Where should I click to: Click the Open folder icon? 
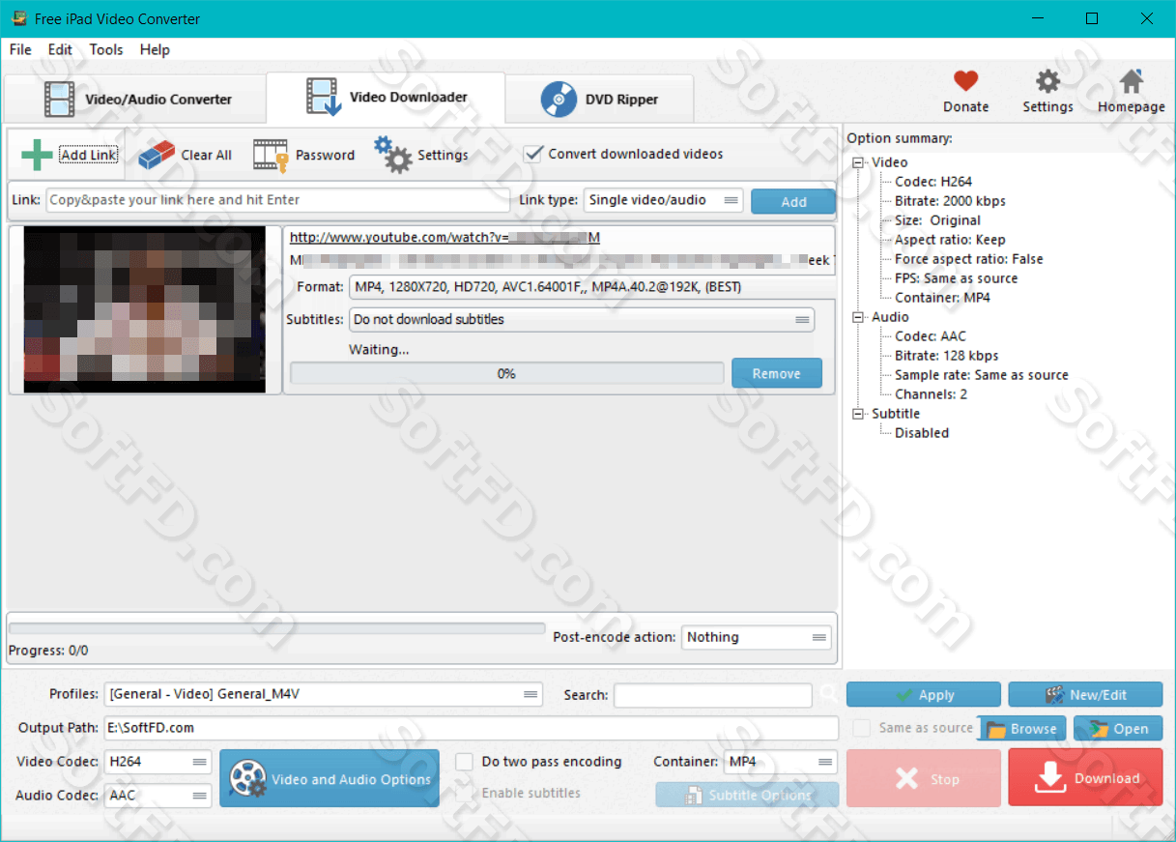[1097, 729]
